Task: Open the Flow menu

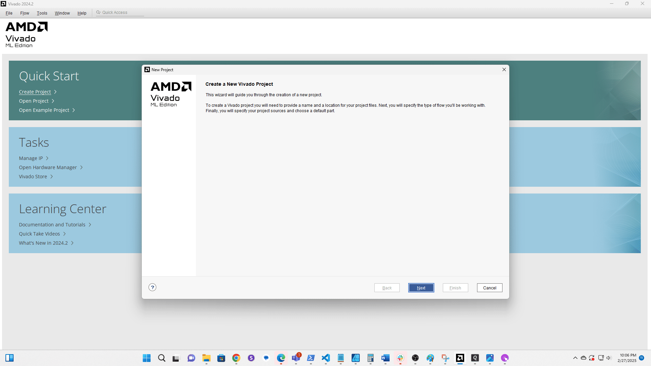Action: click(25, 13)
